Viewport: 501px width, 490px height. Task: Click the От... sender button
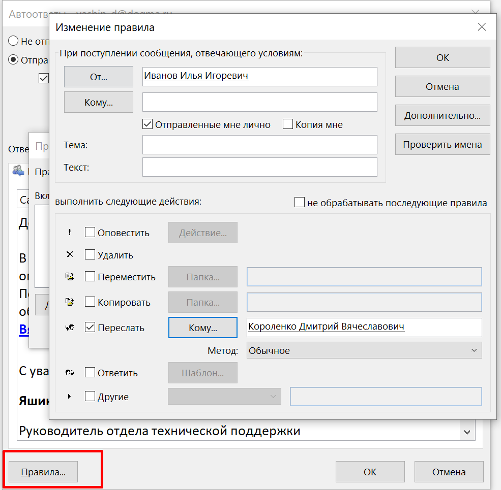[98, 77]
